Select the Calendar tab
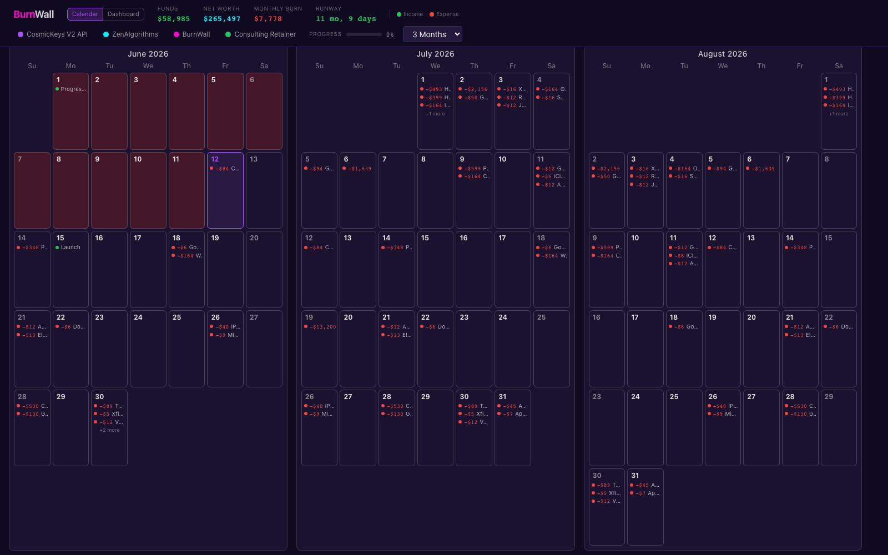The width and height of the screenshot is (888, 555). click(85, 14)
